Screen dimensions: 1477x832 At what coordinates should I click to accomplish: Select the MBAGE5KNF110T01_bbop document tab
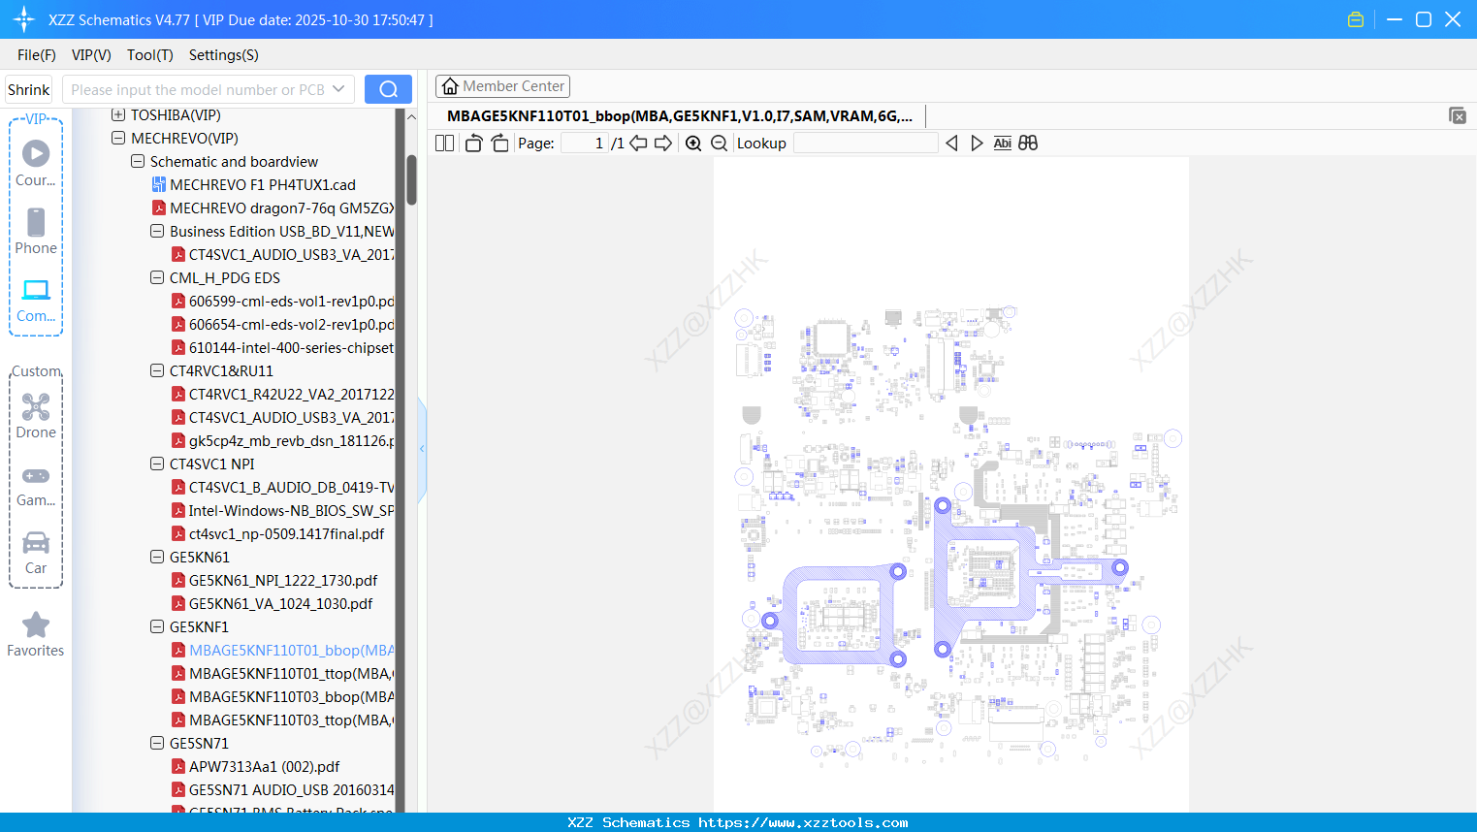pos(679,116)
